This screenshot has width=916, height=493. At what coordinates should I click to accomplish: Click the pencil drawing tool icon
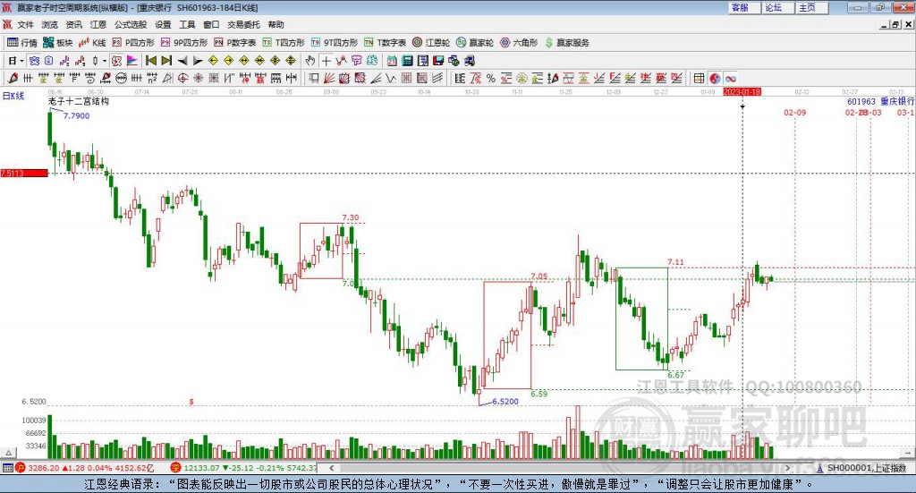tap(13, 78)
